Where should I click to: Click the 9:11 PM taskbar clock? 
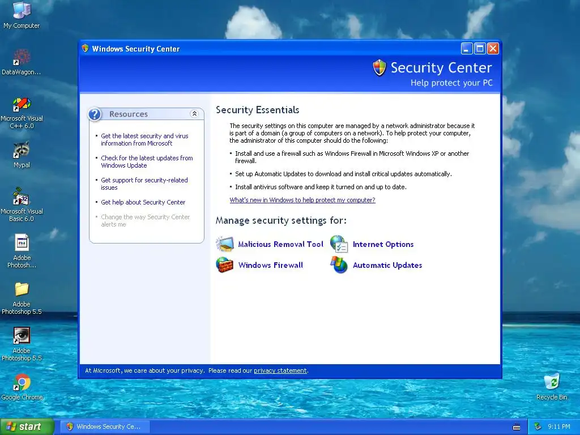coord(558,427)
